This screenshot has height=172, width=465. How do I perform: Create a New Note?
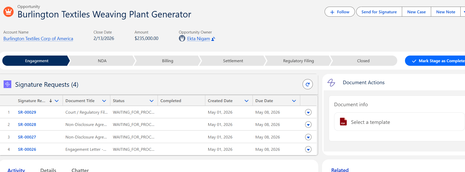446,12
